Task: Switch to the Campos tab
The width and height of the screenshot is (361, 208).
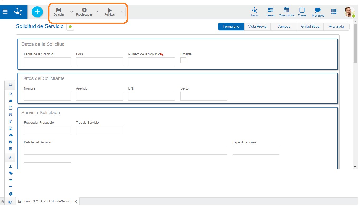Action: tap(284, 27)
